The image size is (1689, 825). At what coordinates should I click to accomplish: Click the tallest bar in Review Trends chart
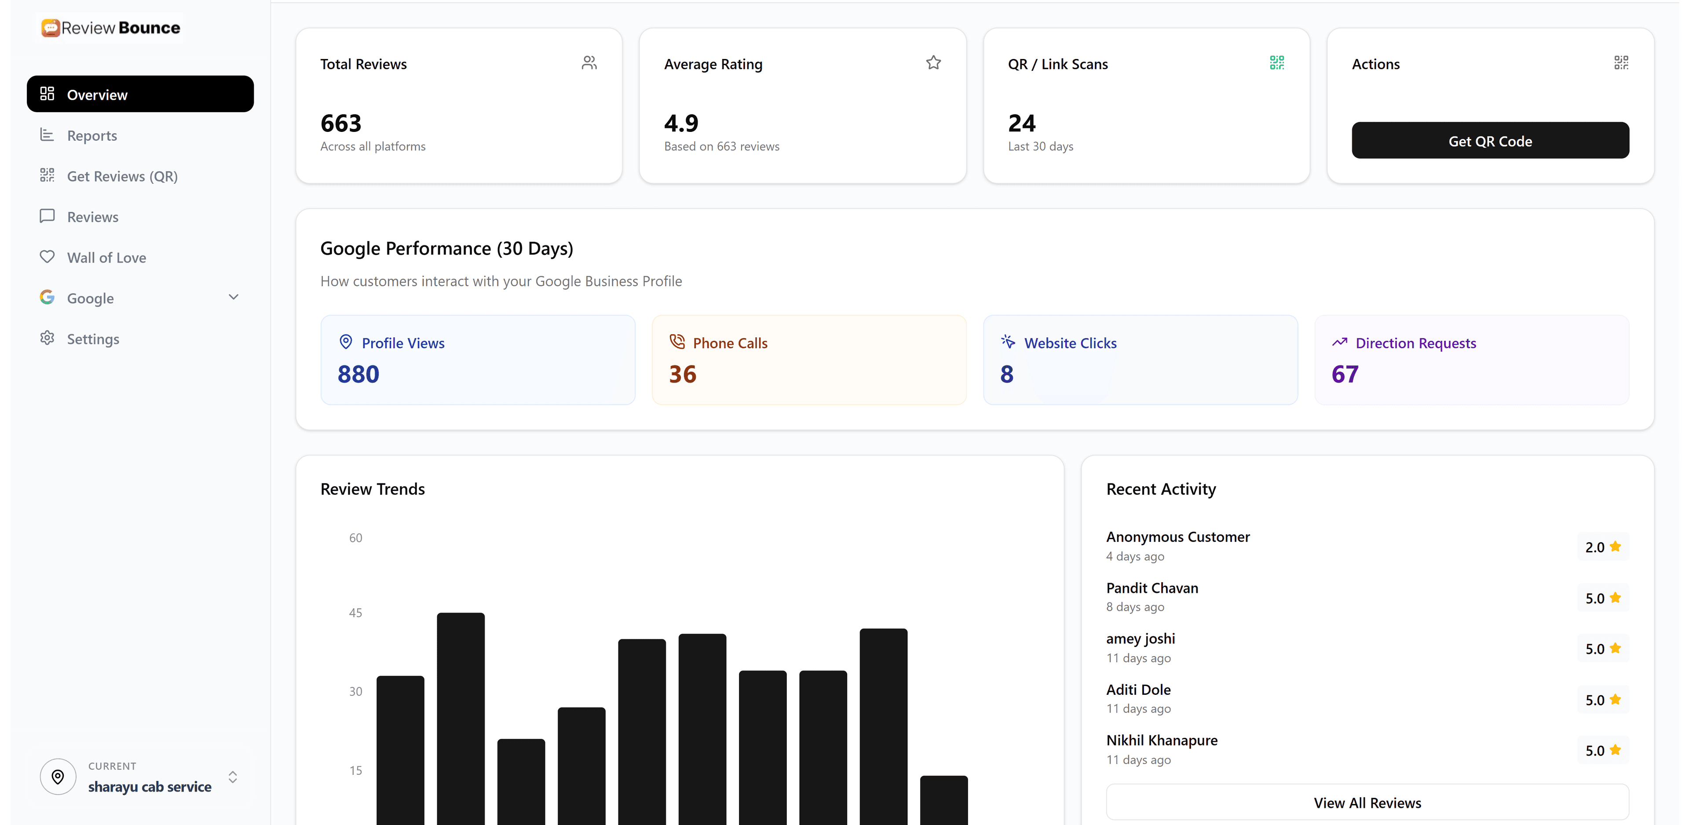click(461, 719)
